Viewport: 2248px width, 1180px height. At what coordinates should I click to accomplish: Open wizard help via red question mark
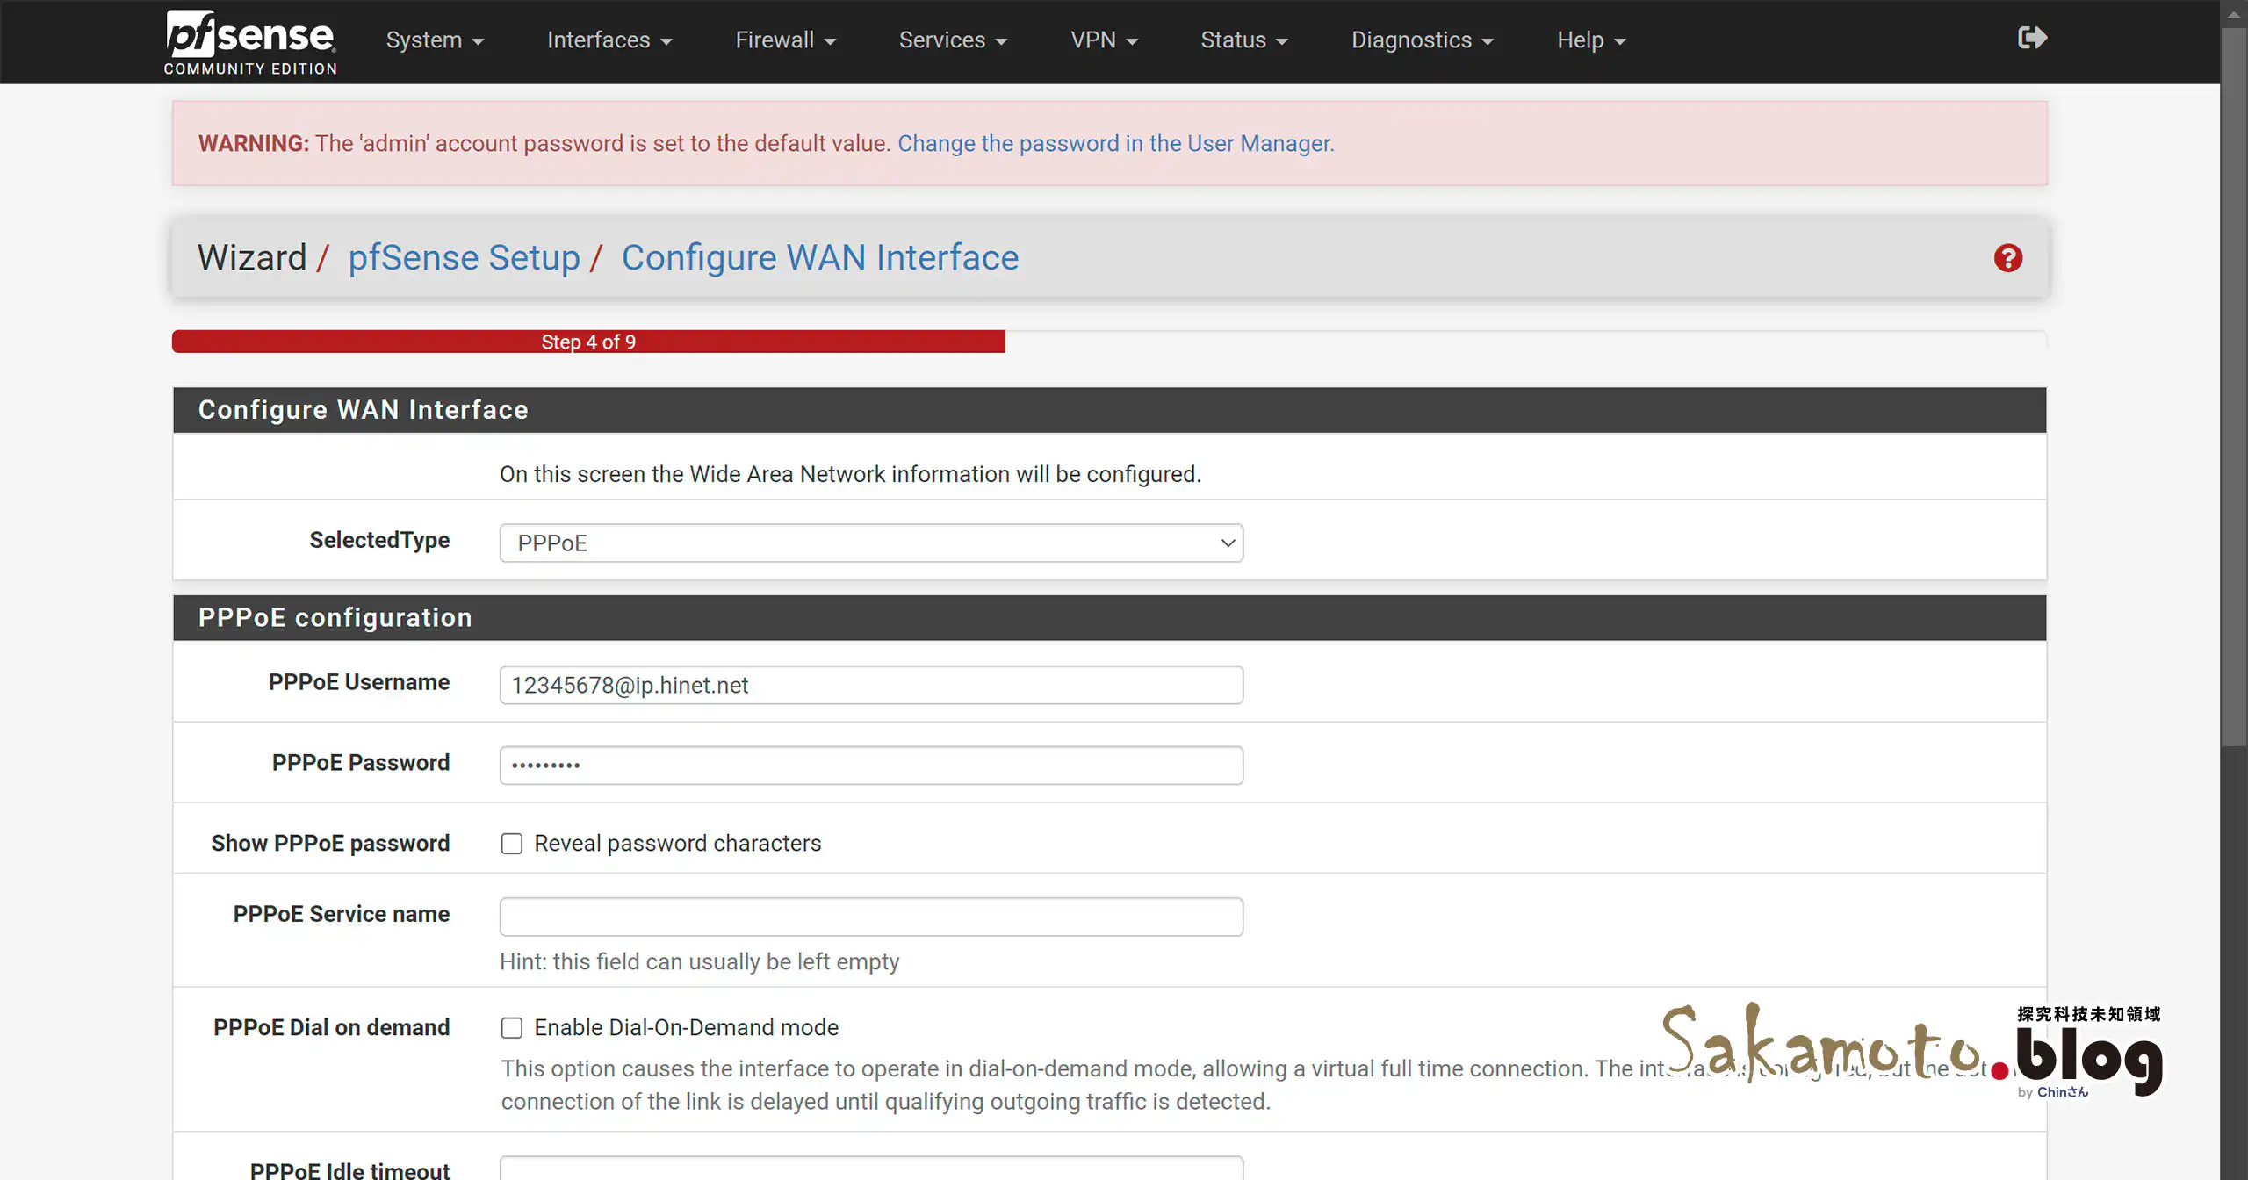pyautogui.click(x=2007, y=257)
